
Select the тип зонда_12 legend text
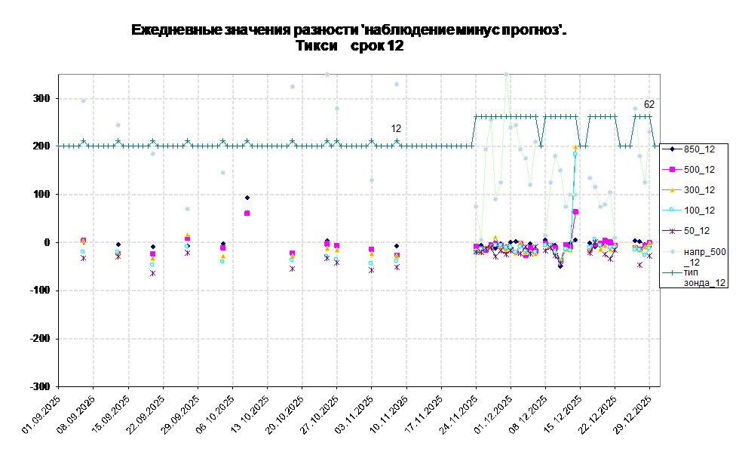[x=704, y=277]
